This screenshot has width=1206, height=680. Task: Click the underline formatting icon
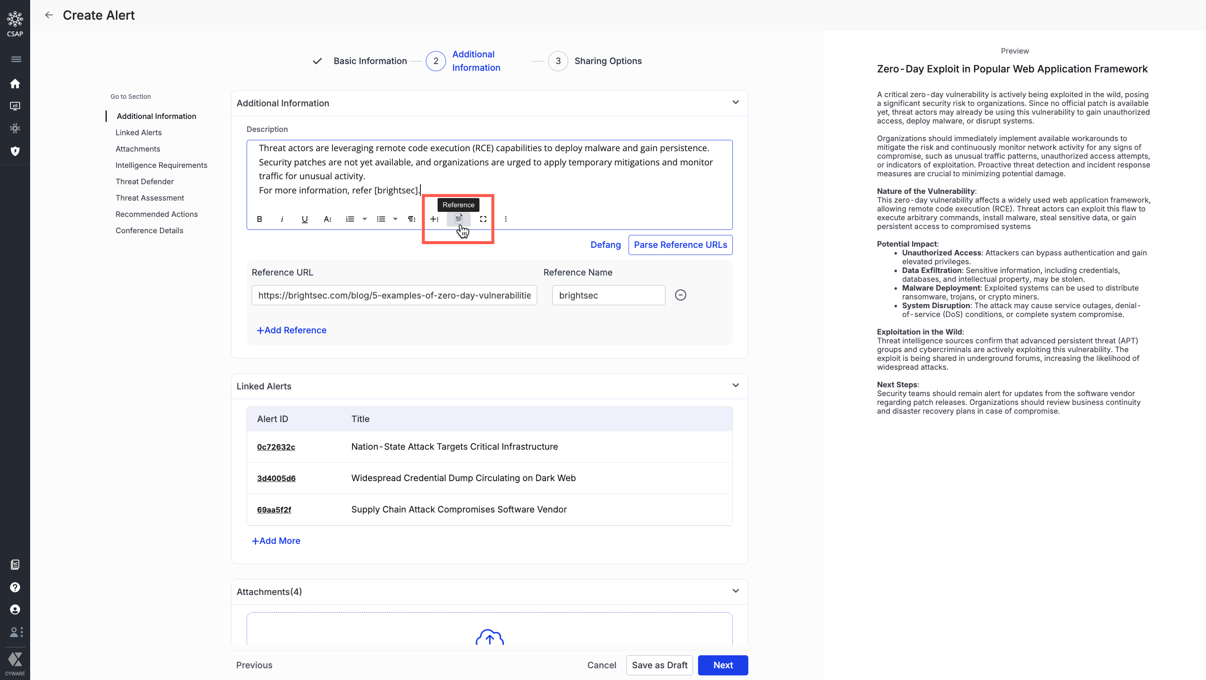[304, 219]
